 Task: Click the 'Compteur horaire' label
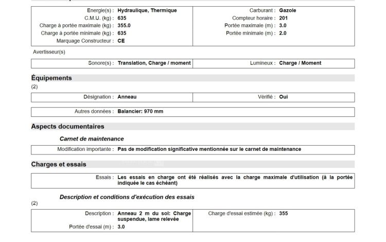pos(254,18)
